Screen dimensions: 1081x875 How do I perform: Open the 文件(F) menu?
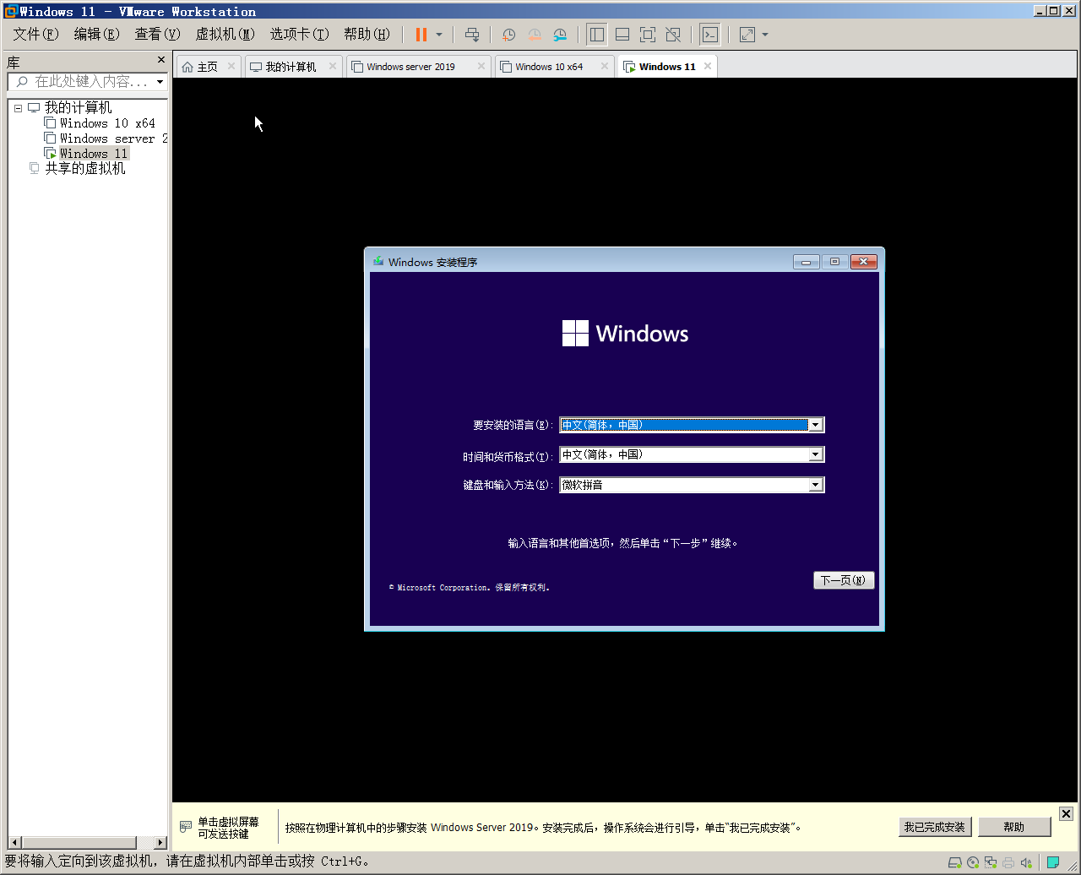click(35, 35)
